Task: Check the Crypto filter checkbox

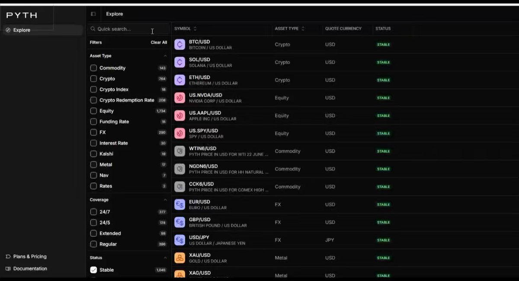Action: pyautogui.click(x=93, y=79)
